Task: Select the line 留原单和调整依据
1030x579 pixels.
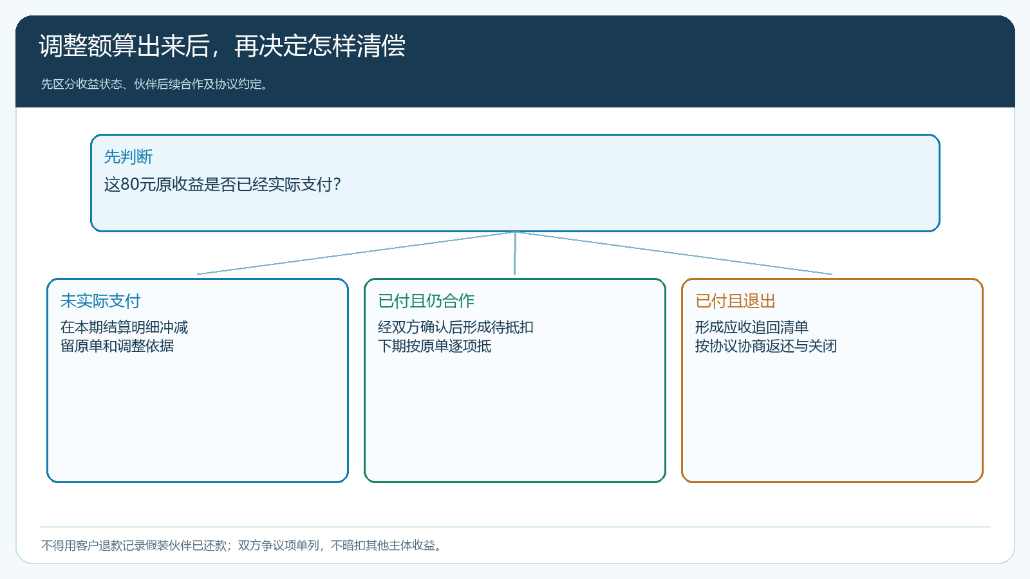Action: tap(117, 346)
